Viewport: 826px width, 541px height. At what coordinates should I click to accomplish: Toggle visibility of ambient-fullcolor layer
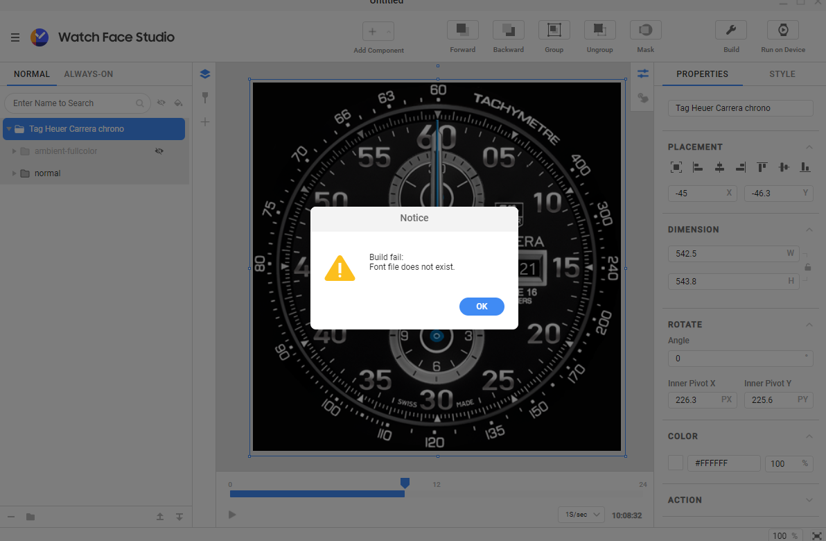159,151
